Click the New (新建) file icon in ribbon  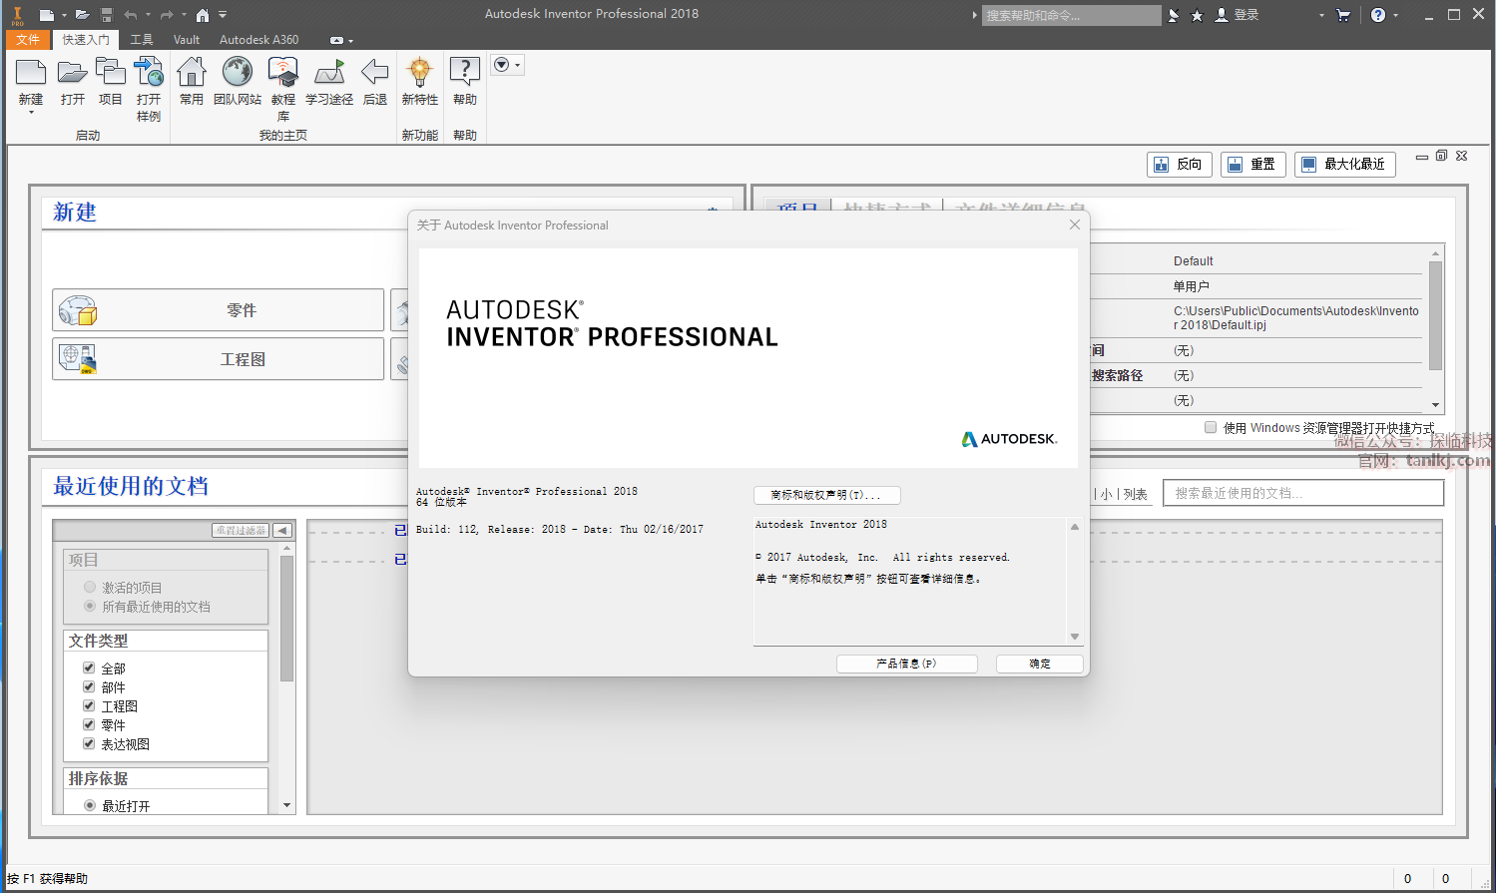pos(31,74)
